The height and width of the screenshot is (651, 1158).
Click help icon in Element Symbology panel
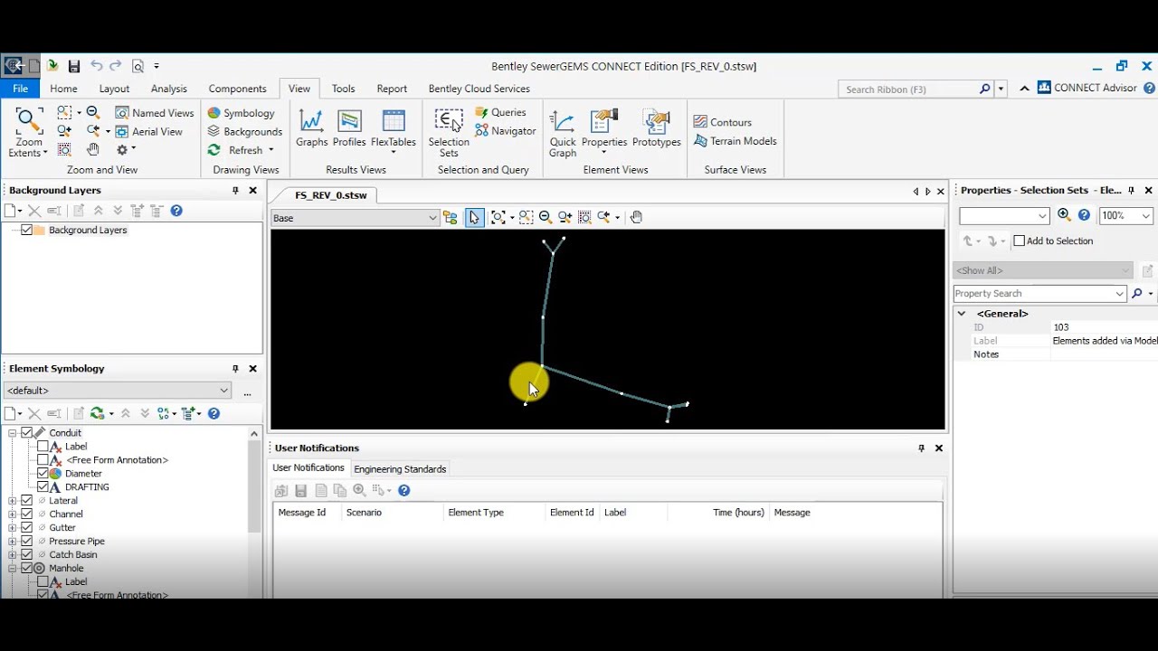point(214,413)
